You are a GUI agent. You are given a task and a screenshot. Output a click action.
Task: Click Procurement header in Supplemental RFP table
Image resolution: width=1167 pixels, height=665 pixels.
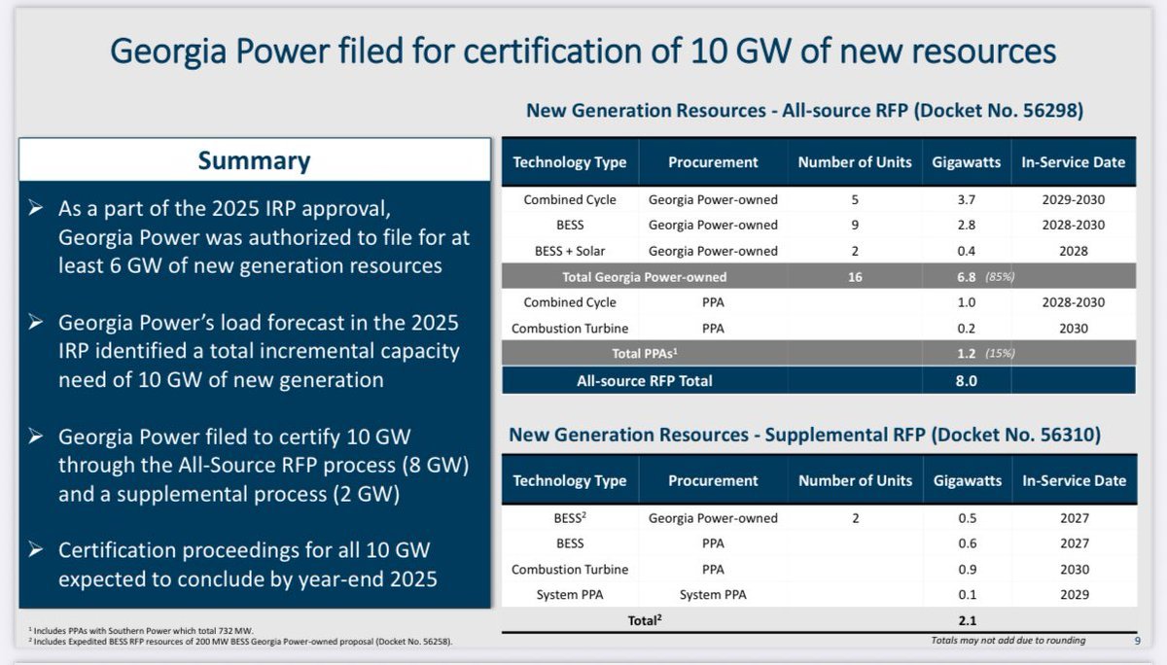[713, 480]
